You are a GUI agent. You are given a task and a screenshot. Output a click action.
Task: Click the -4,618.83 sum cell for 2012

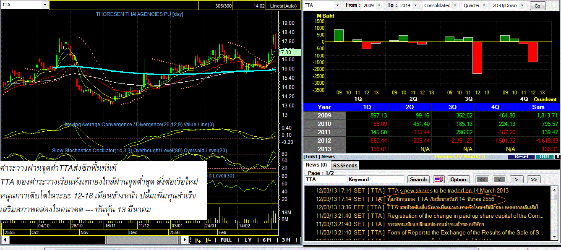point(538,141)
